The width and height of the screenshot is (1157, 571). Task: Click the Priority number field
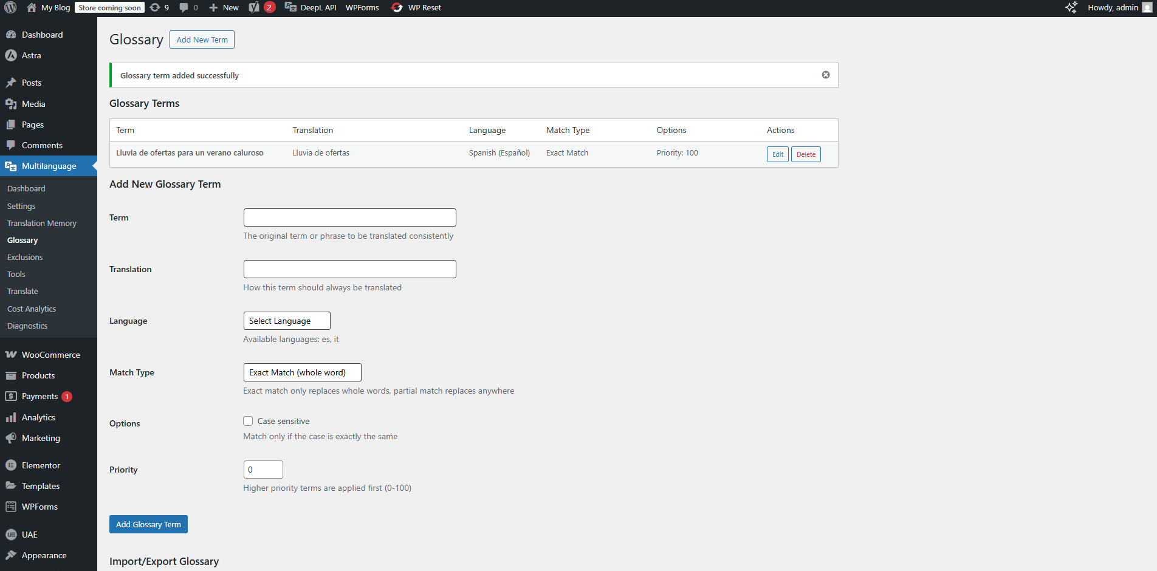click(x=263, y=470)
